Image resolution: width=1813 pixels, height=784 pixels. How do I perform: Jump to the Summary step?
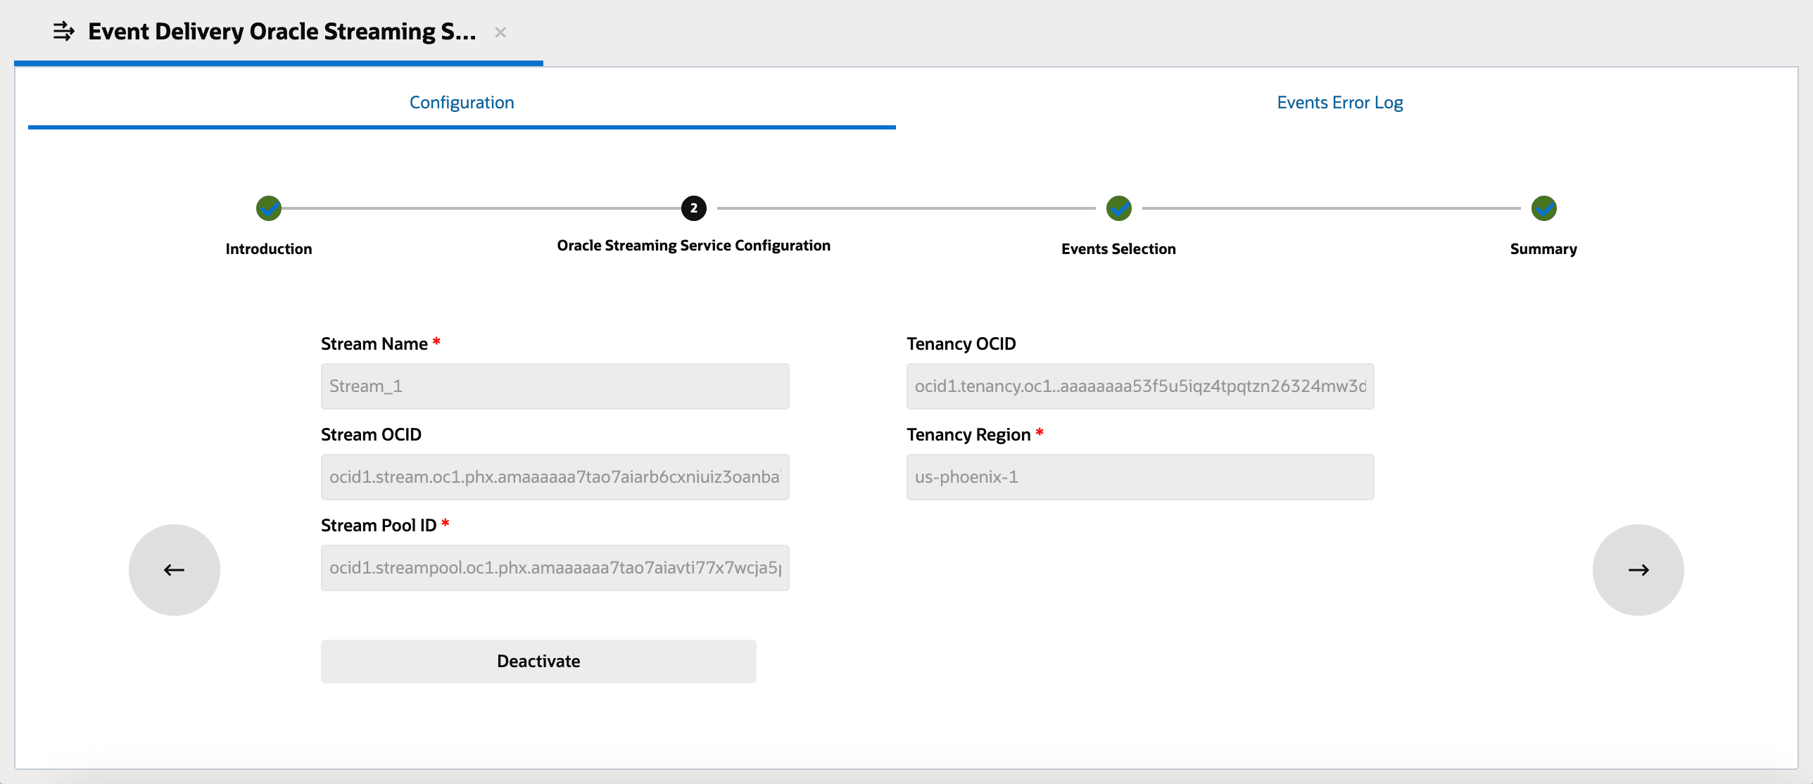click(x=1544, y=248)
